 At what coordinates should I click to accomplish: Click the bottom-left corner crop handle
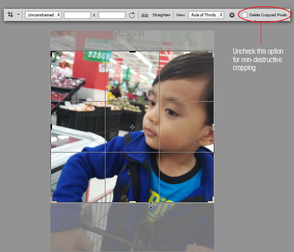[x=52, y=202]
